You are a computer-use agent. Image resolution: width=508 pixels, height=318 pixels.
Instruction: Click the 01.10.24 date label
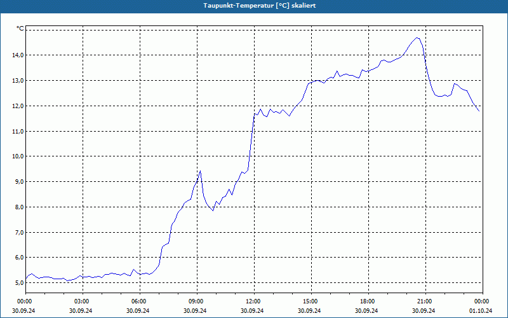(x=481, y=310)
